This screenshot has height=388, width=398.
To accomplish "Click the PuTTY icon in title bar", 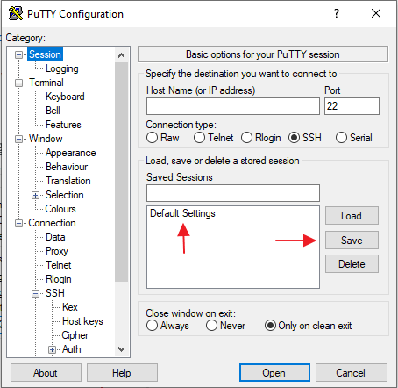I will pos(16,13).
